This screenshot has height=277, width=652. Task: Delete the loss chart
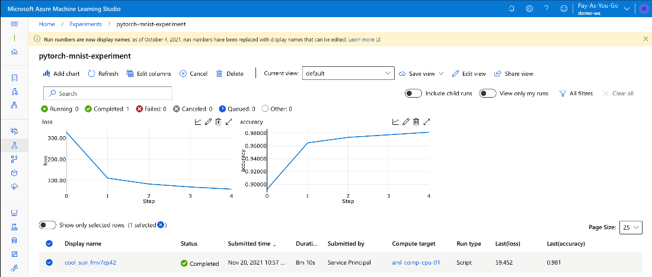(218, 122)
